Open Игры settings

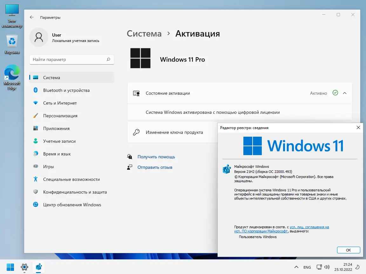click(x=72, y=167)
